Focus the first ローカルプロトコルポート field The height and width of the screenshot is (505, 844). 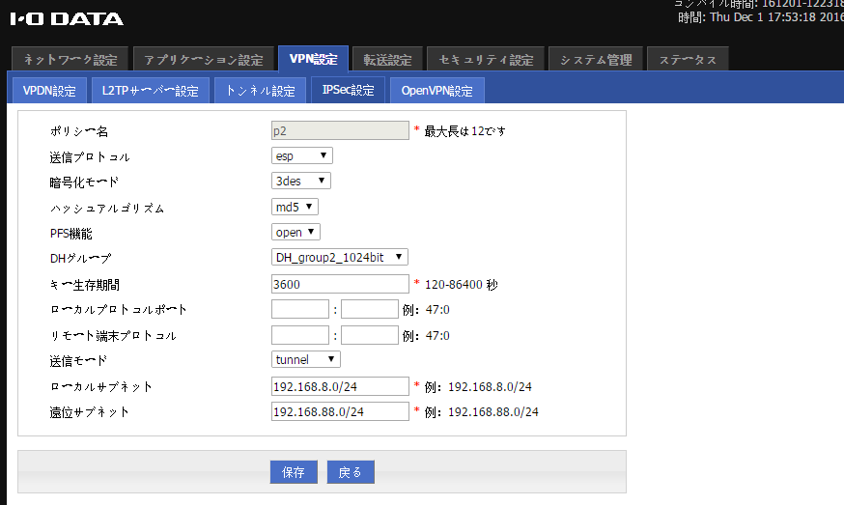300,309
